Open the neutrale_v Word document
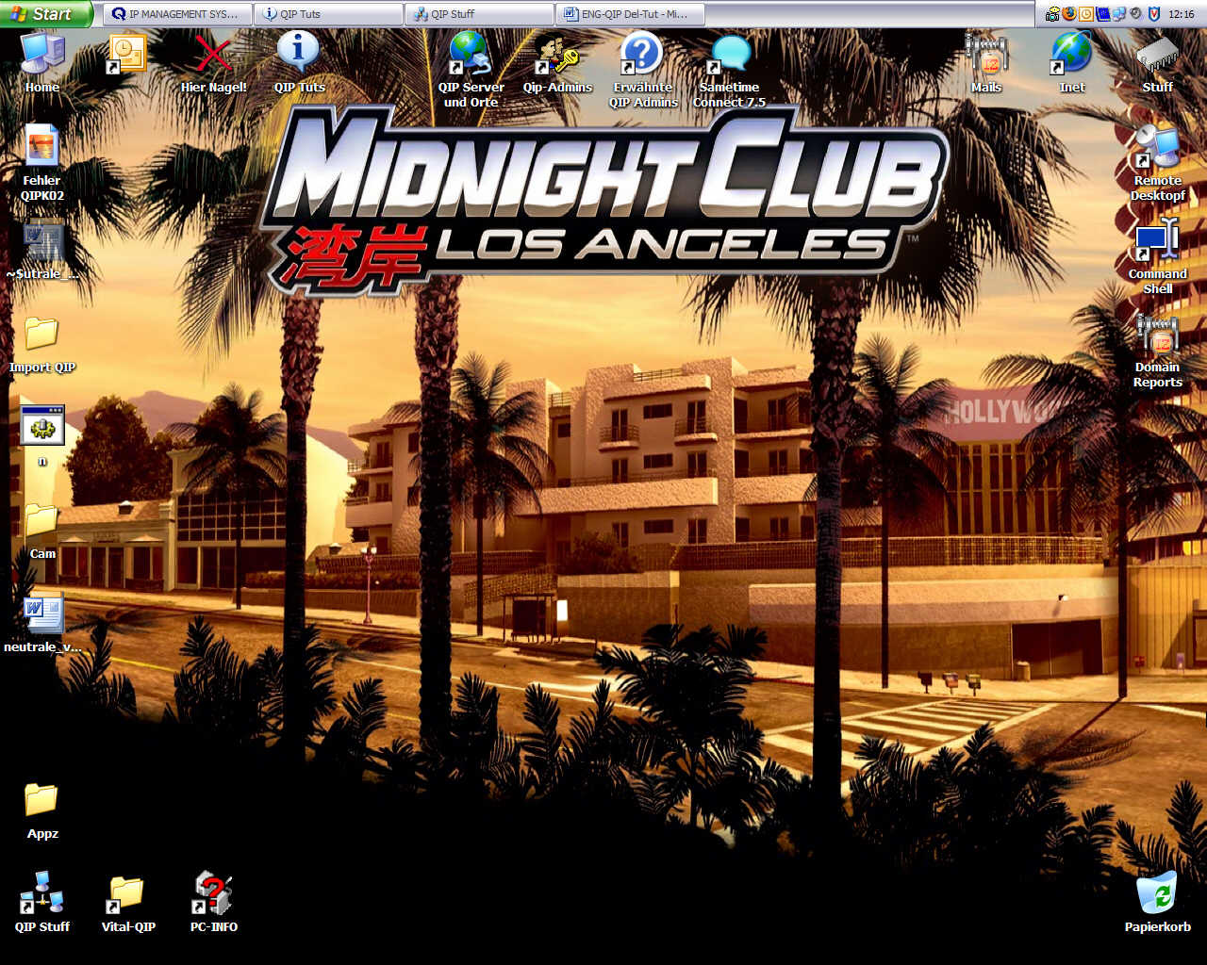 click(42, 623)
